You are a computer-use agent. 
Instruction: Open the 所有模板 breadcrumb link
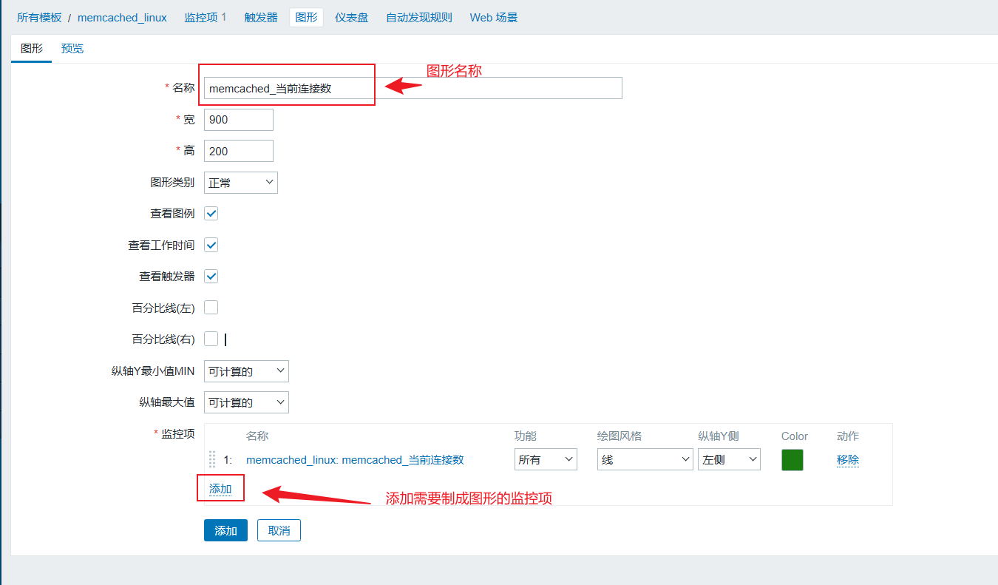[39, 17]
